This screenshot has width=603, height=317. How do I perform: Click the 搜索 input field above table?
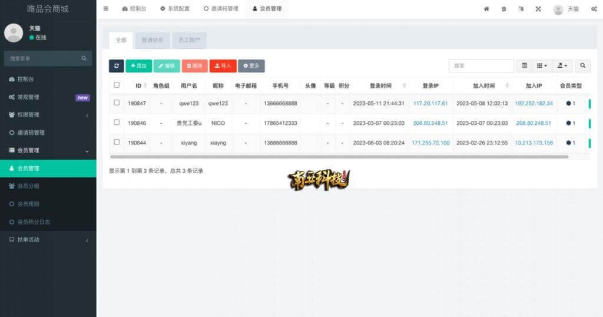pos(481,66)
